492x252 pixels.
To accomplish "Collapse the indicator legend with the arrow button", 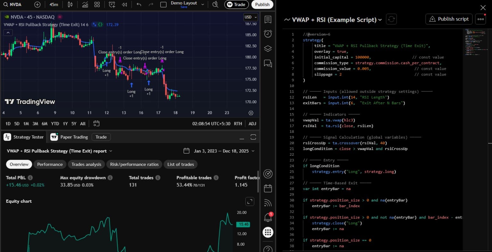I will pos(8,33).
